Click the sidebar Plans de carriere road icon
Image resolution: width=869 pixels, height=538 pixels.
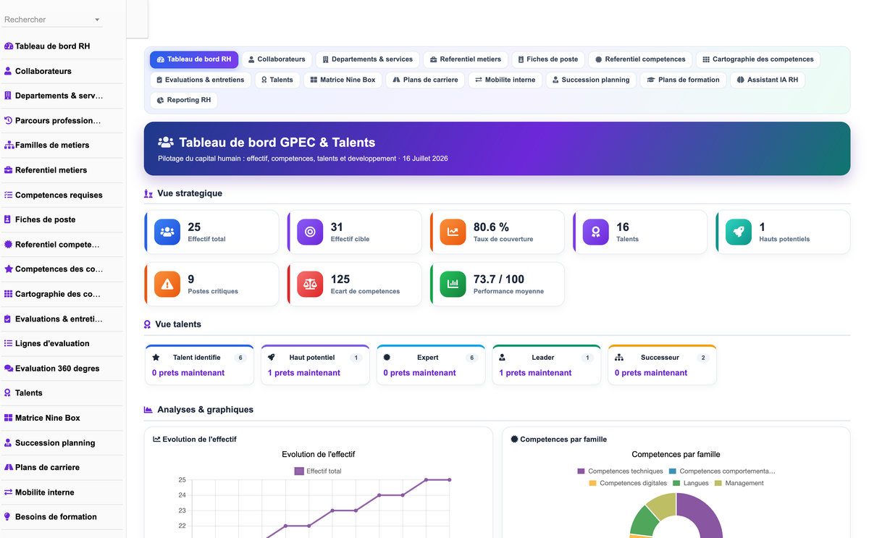pos(9,467)
